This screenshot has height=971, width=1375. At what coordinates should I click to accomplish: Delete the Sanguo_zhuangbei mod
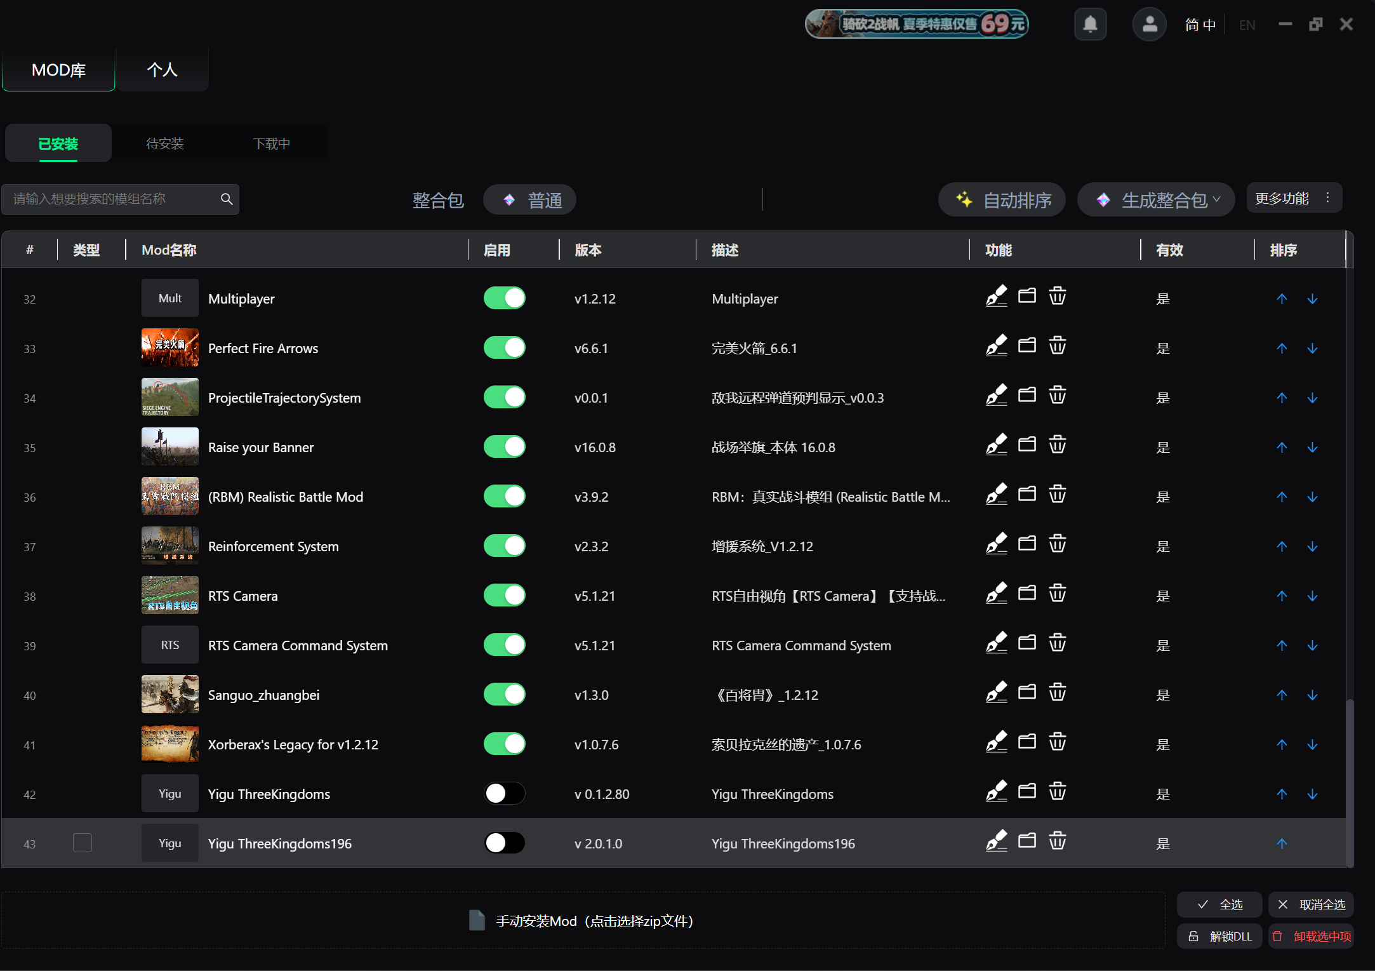(x=1058, y=692)
